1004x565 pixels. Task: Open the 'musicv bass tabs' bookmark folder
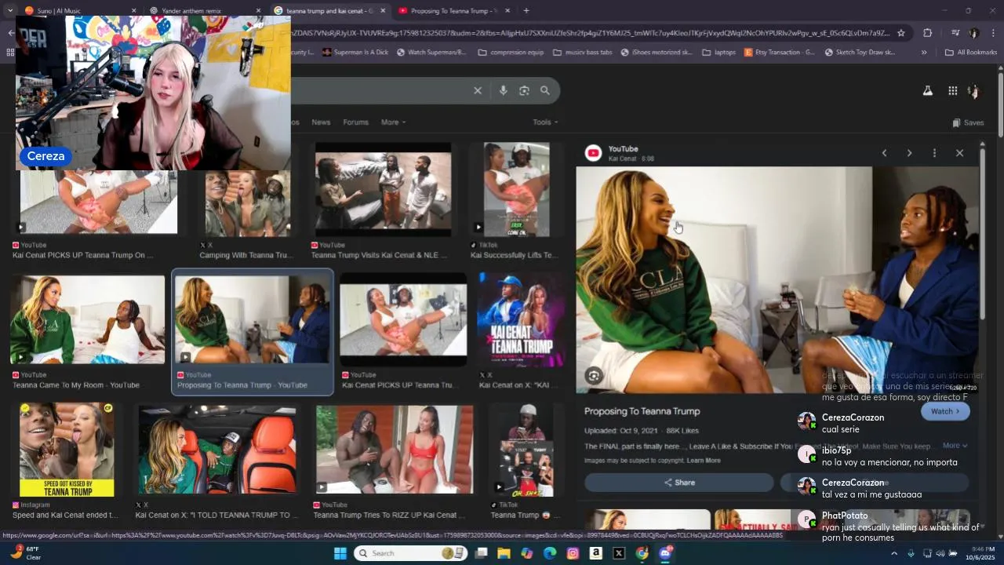[x=582, y=53]
